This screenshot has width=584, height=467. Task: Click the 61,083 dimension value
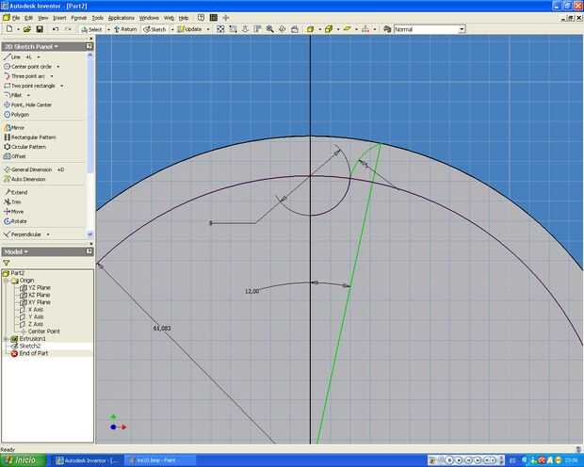[x=162, y=328]
